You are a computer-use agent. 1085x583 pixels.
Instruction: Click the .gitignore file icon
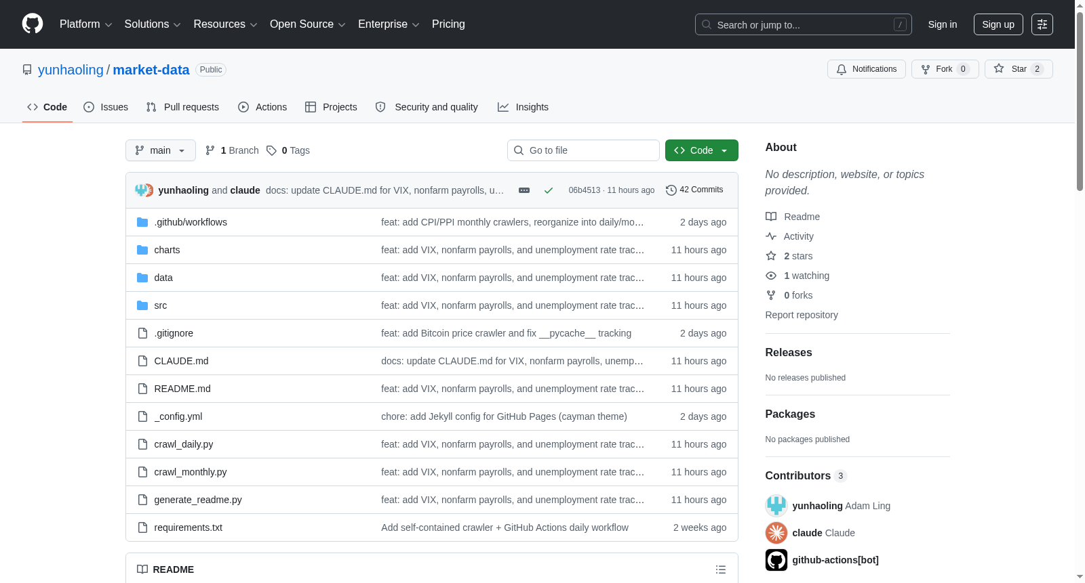click(142, 333)
